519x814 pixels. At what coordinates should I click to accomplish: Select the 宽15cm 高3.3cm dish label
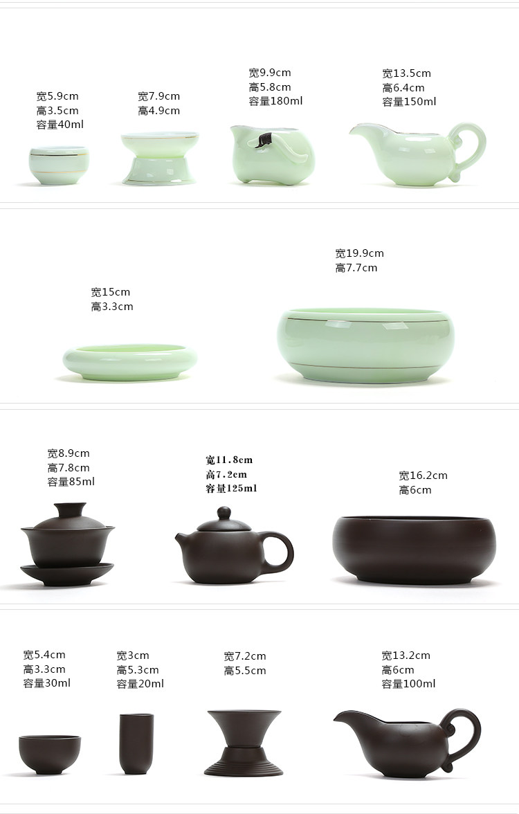click(x=112, y=300)
